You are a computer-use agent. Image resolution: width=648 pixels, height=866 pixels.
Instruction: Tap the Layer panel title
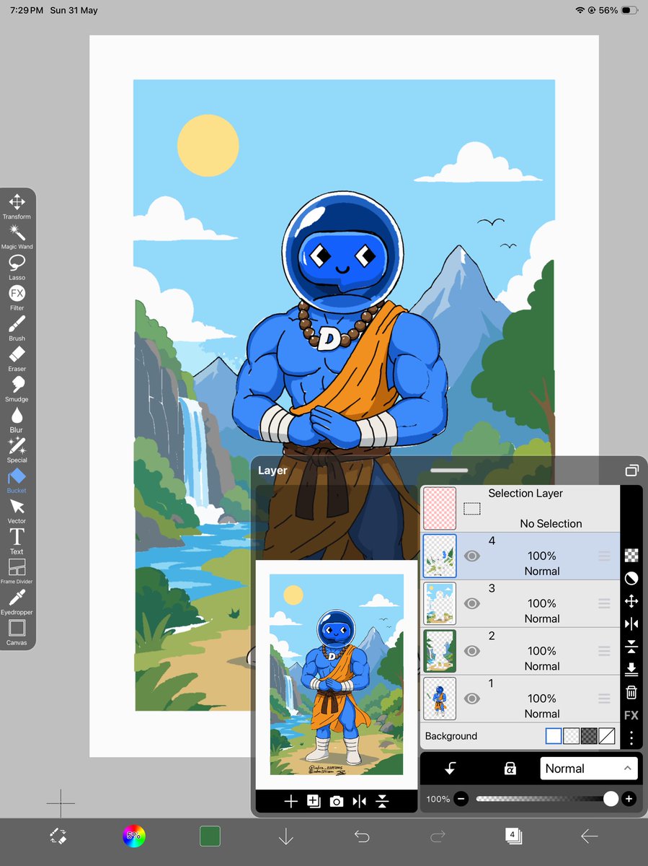pos(272,471)
